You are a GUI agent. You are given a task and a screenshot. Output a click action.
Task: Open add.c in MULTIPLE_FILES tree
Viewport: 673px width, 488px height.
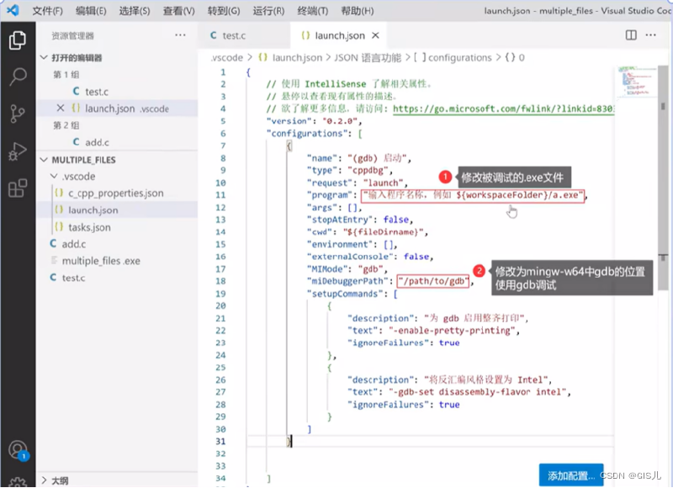tap(117, 244)
